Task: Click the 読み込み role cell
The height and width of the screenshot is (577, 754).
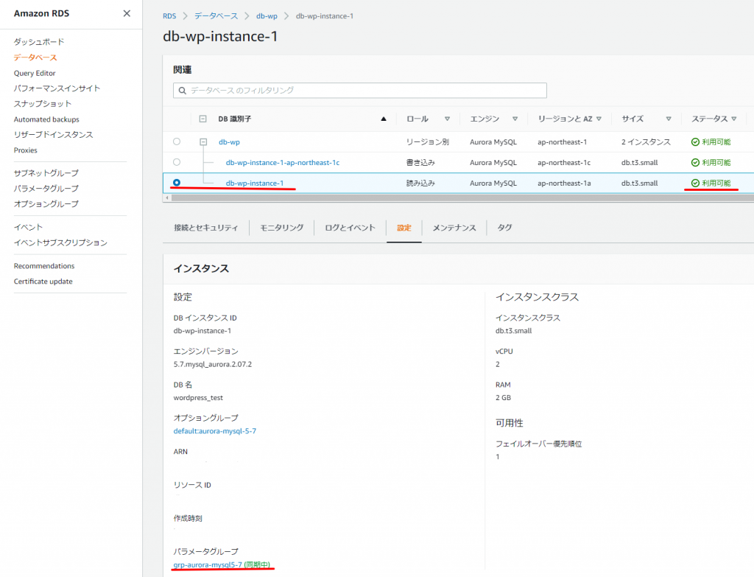Action: [x=420, y=183]
